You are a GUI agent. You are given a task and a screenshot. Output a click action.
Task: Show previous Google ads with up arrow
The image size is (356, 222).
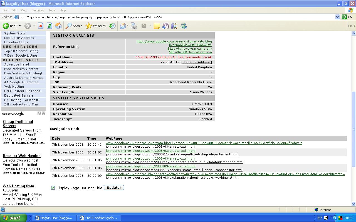(39, 113)
